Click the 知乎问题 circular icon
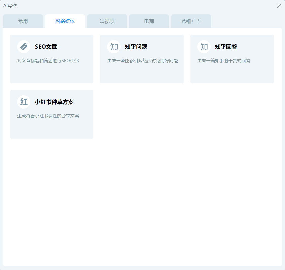The image size is (285, 270). [114, 47]
